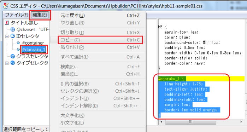Click the line 'background-color: #ffffcc;'
The height and width of the screenshot is (132, 247).
tap(192, 42)
